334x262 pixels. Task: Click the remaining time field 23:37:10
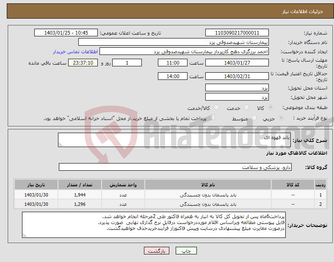point(83,63)
